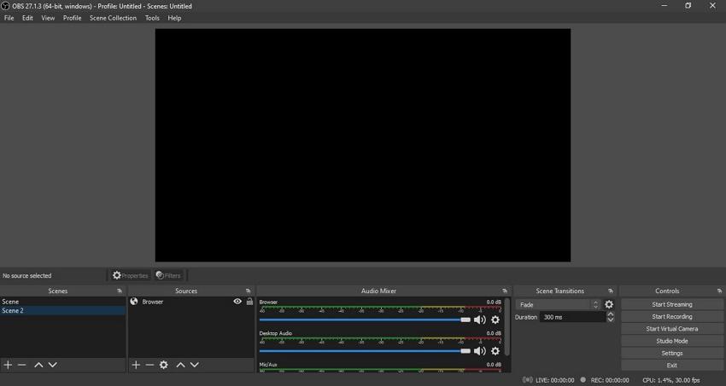
Task: Move source down using the down arrow
Action: pos(195,365)
